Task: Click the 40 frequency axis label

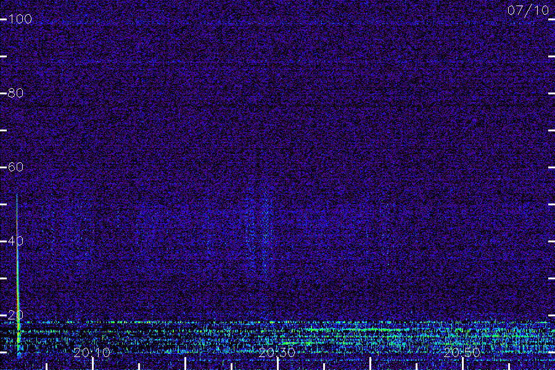Action: click(x=15, y=240)
